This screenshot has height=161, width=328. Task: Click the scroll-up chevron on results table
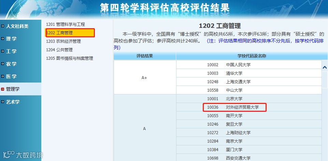[325, 68]
